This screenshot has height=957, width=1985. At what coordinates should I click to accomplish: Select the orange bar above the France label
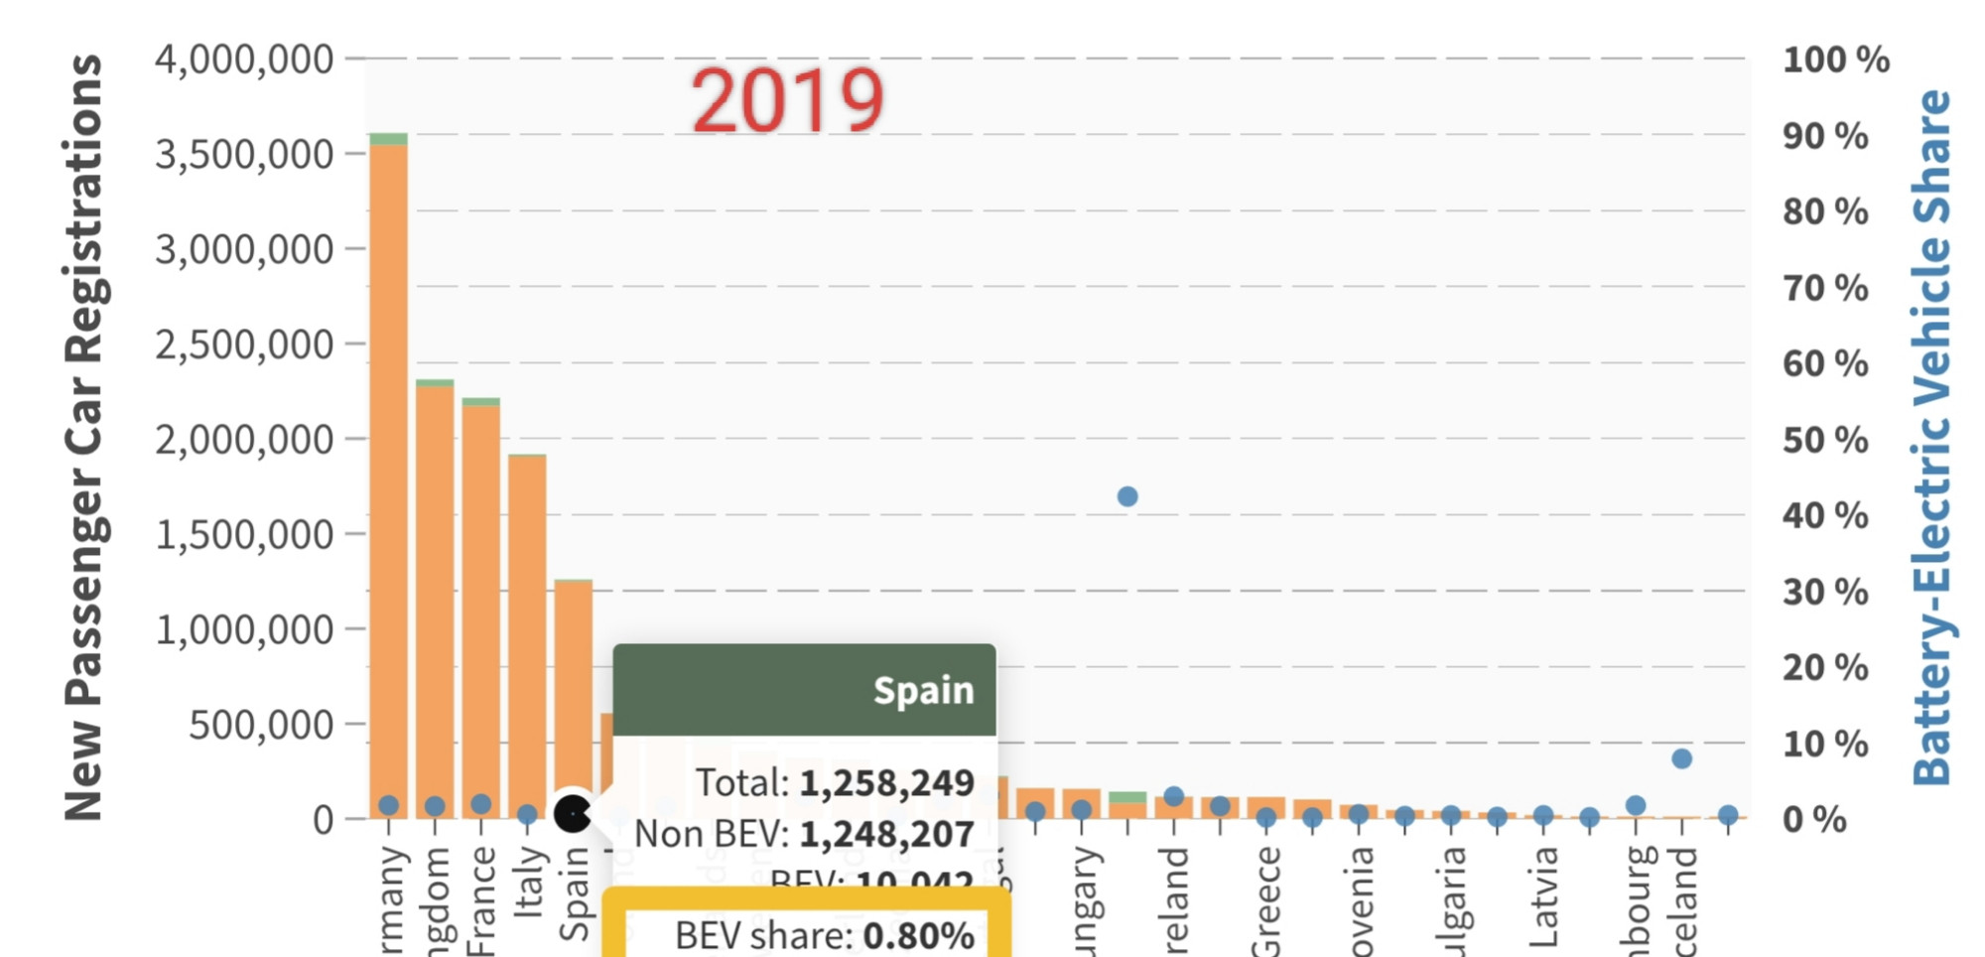click(481, 612)
